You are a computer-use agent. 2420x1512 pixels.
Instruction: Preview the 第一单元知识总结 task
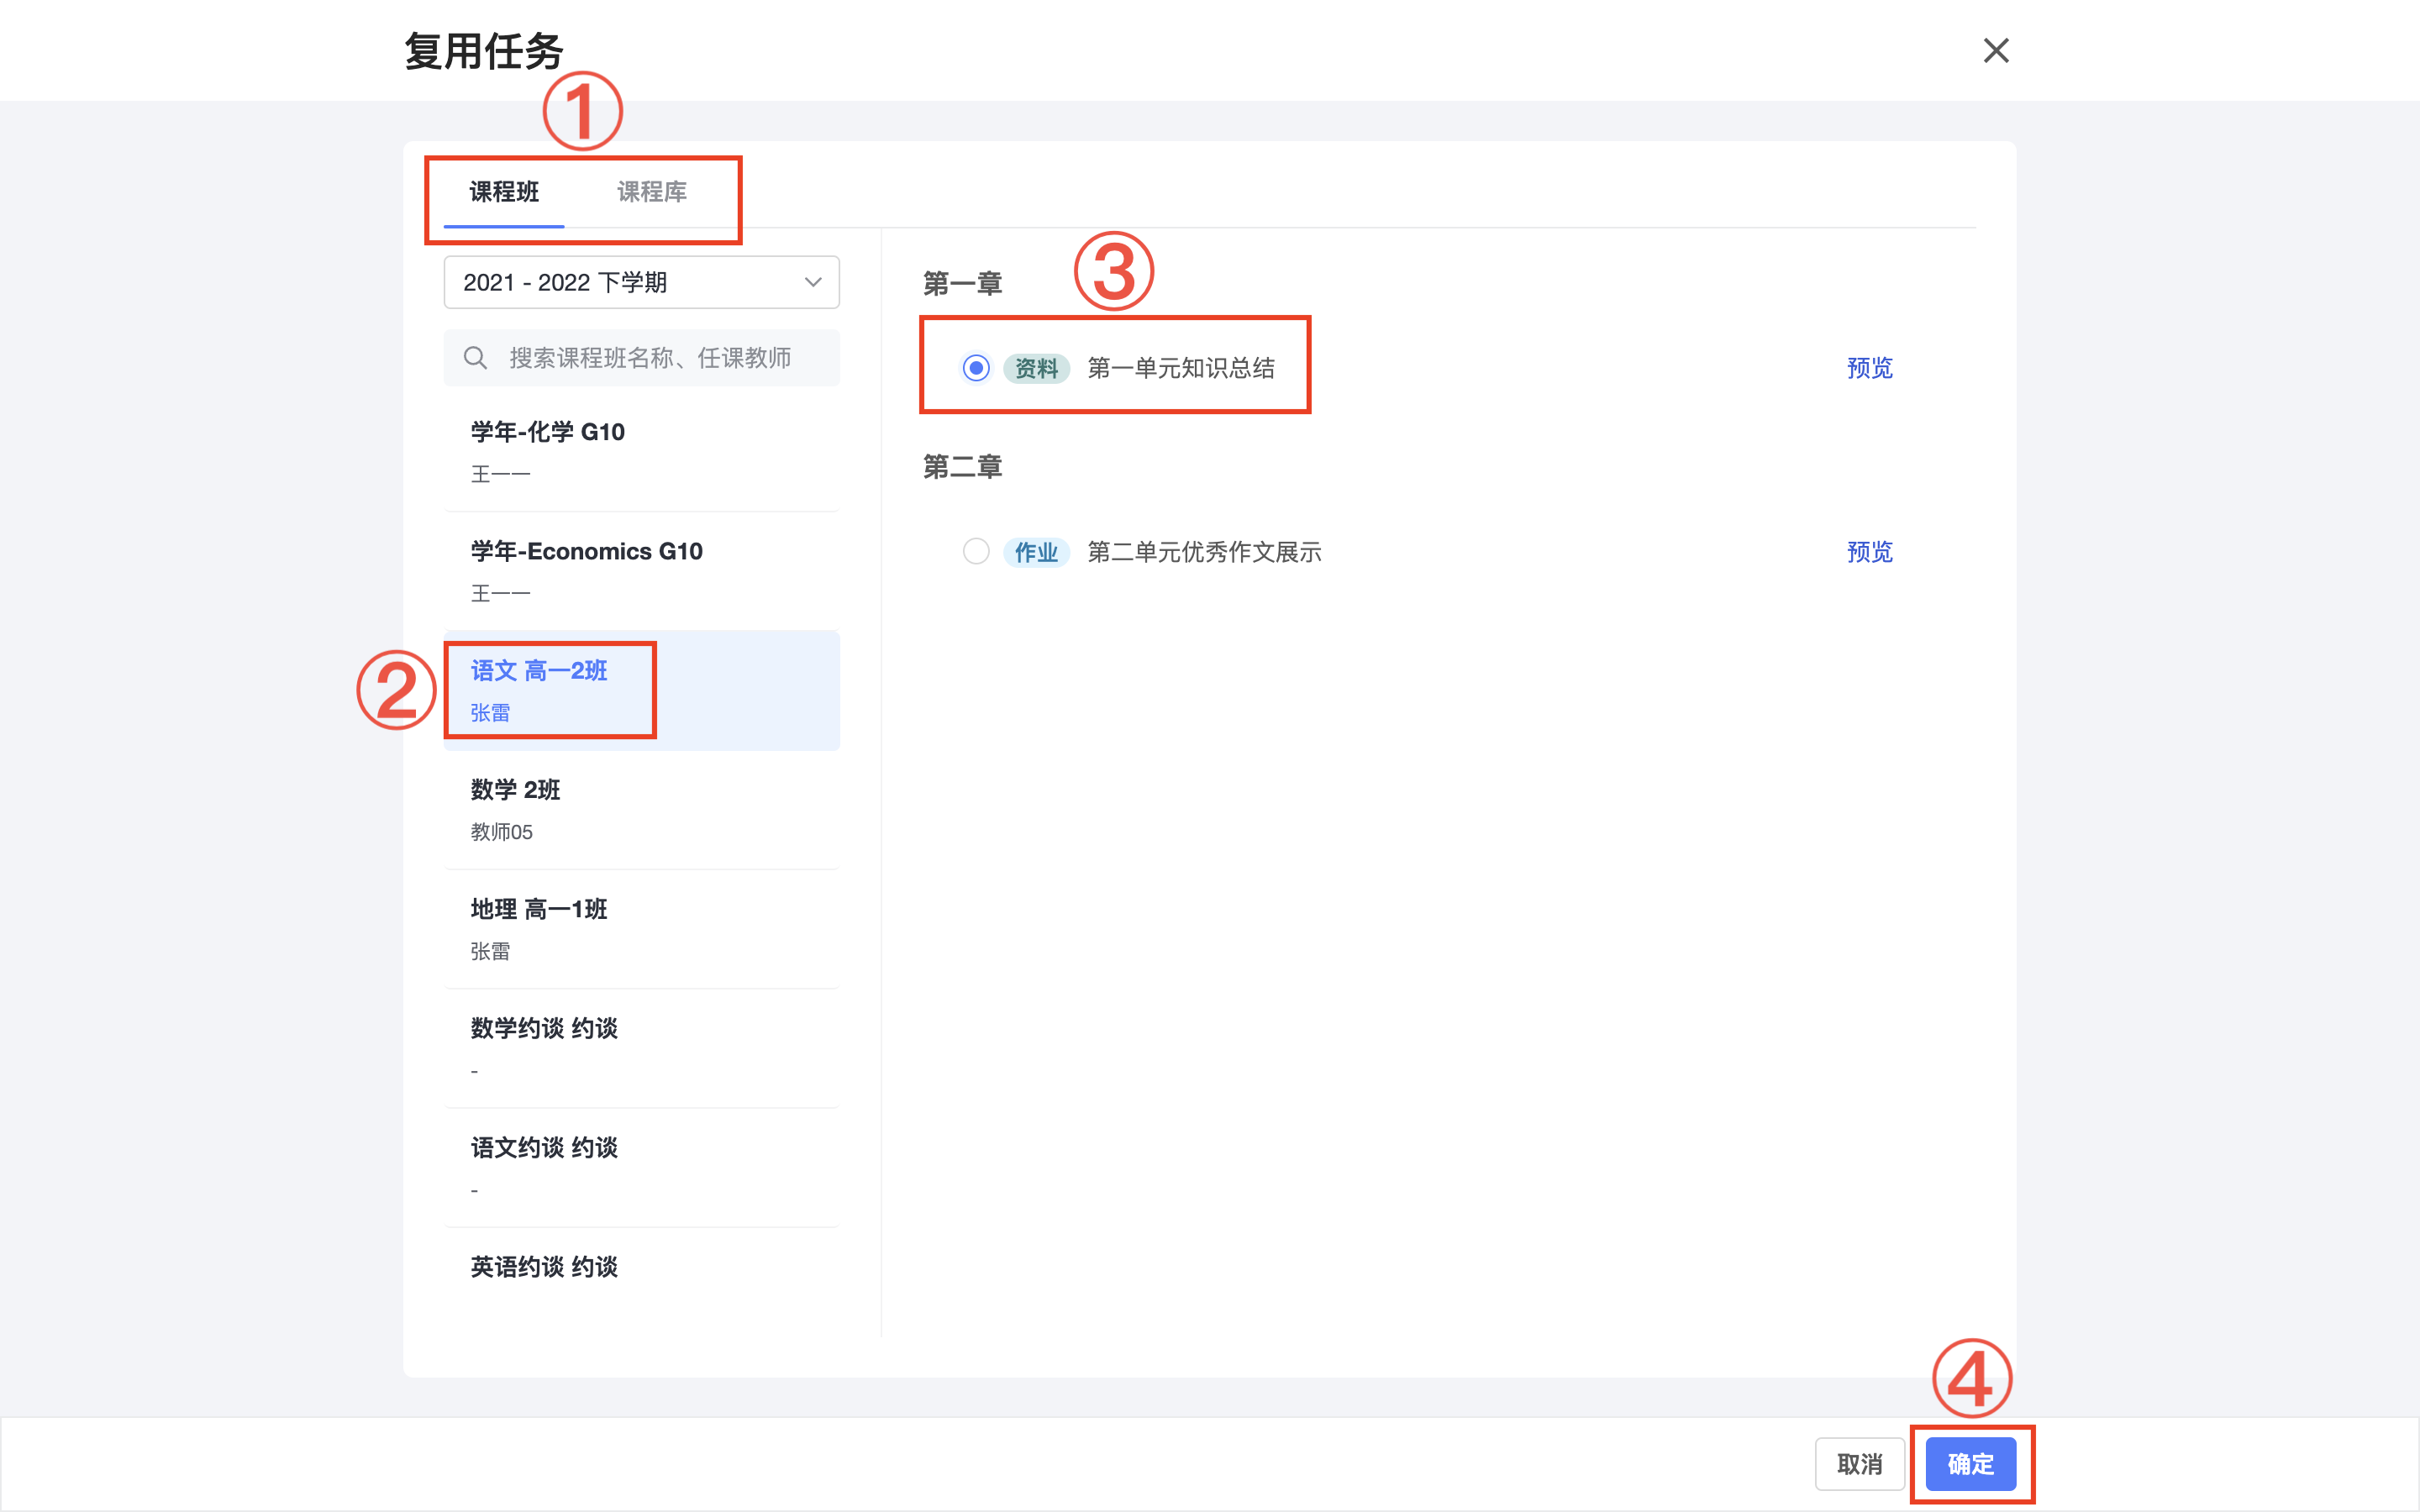pos(1869,368)
